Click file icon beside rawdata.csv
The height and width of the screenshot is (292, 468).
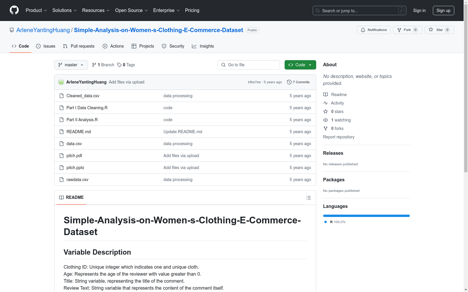coord(61,180)
